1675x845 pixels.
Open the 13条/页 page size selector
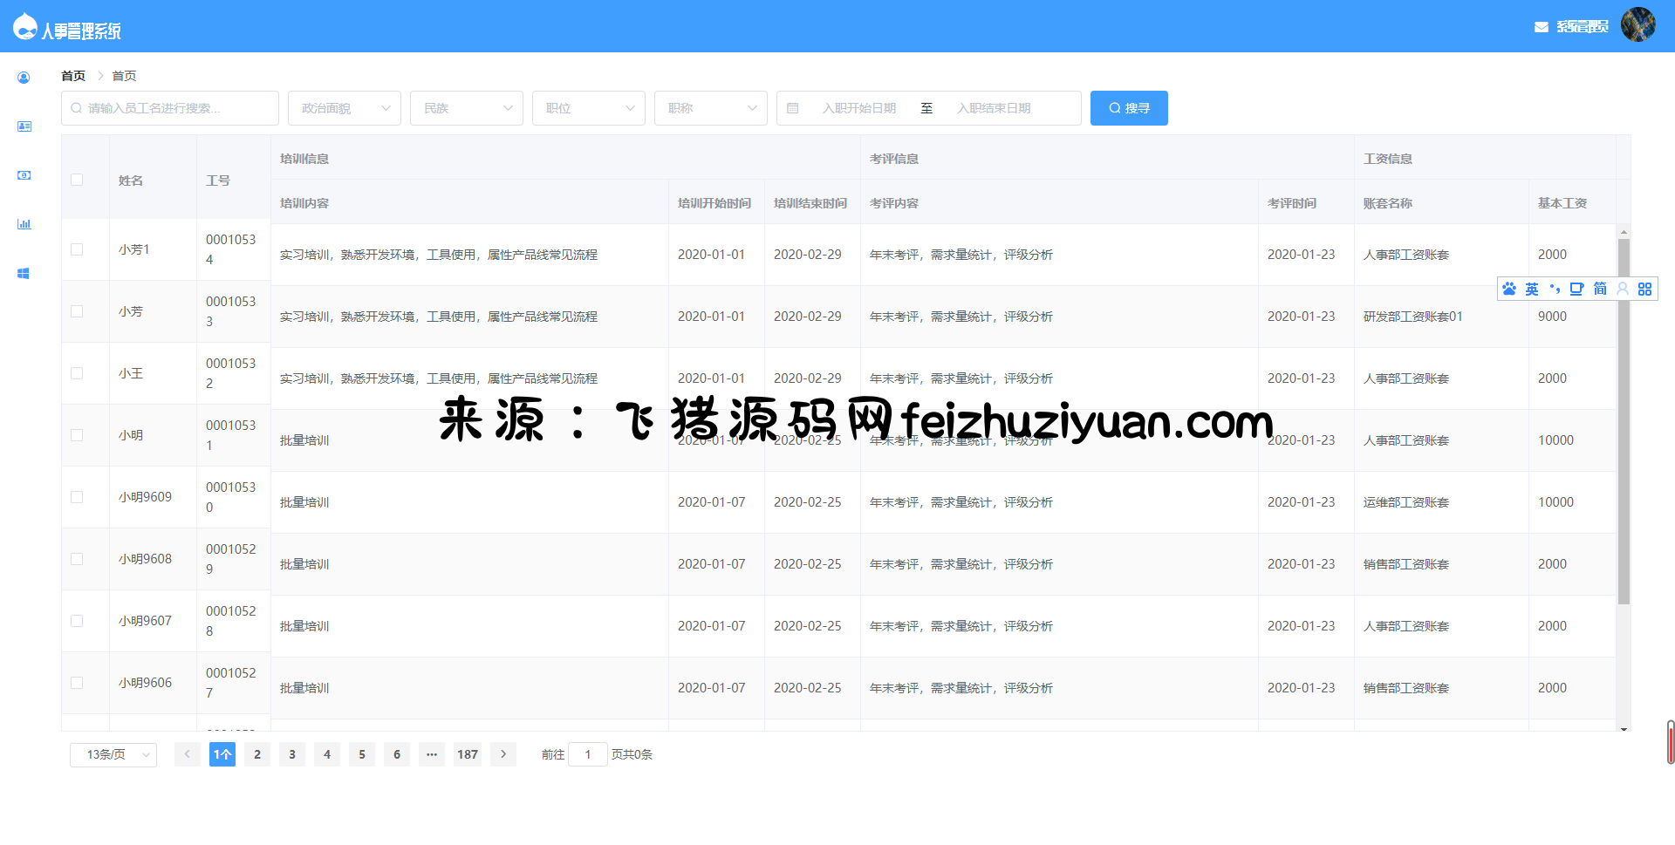(x=113, y=754)
